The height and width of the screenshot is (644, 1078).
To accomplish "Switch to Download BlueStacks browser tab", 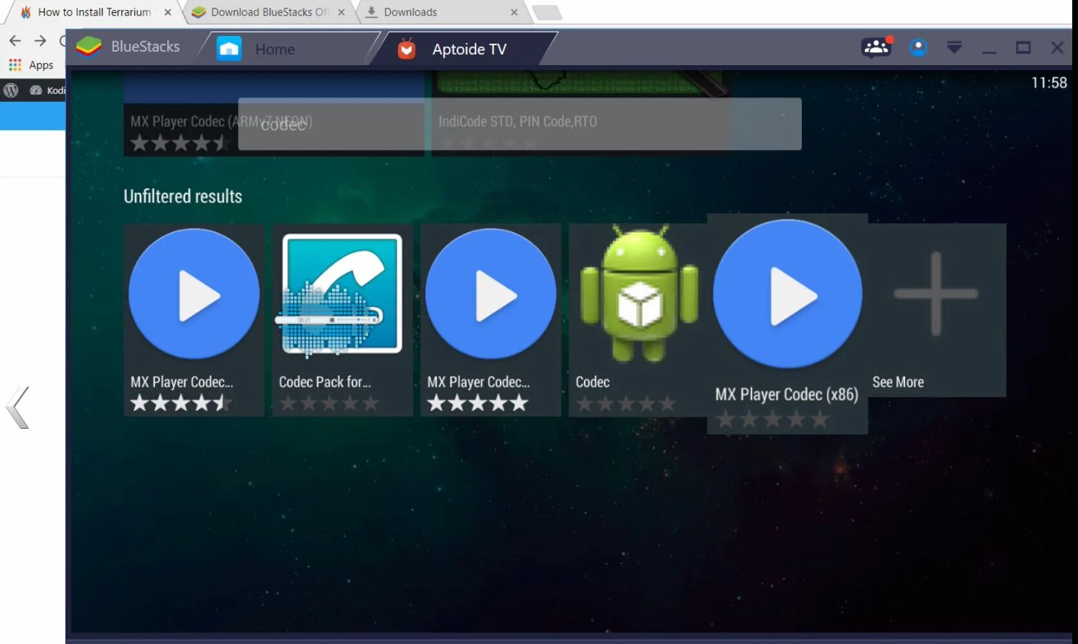I will (270, 12).
